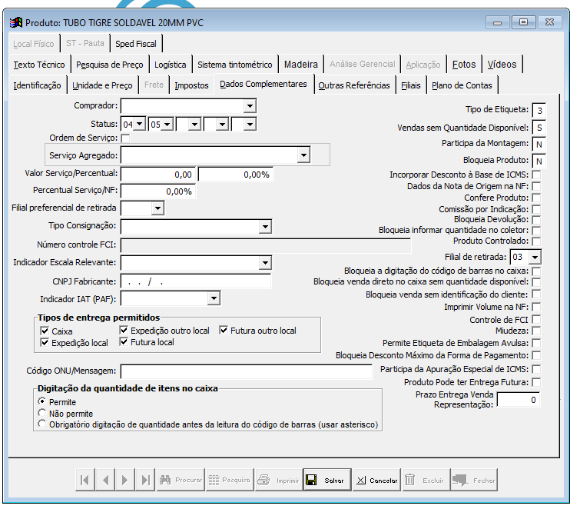Expand the Tipo Consignação combo box
580x509 pixels.
265,226
